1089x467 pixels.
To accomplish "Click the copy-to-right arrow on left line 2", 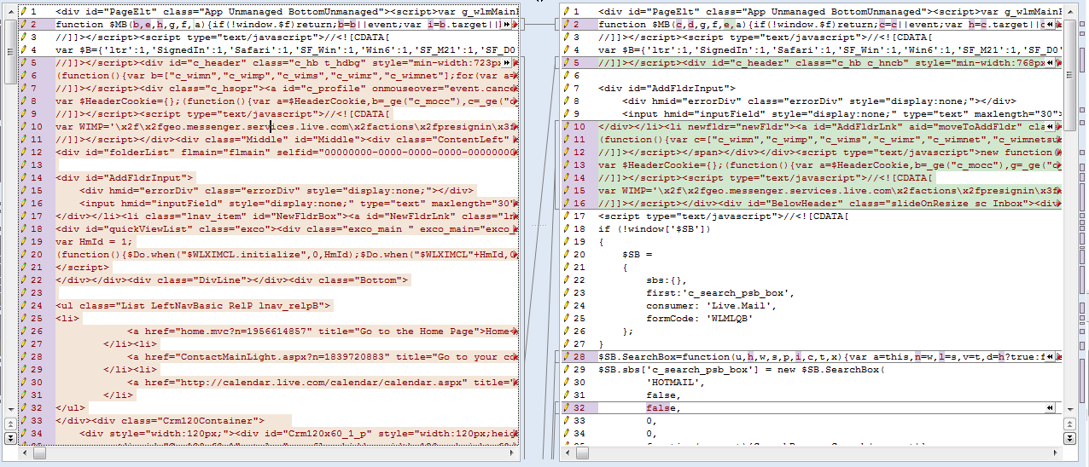I will 506,26.
